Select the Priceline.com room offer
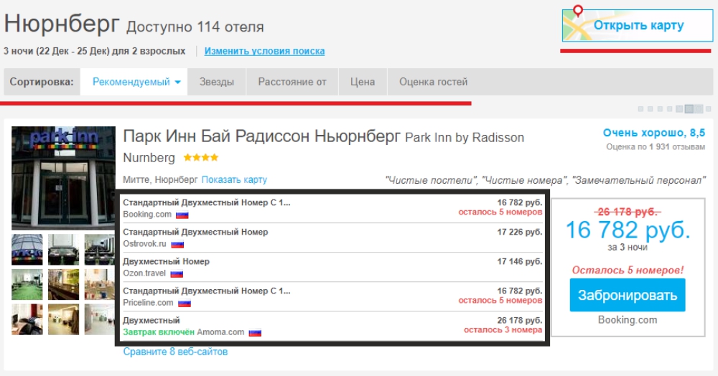The height and width of the screenshot is (376, 718). click(x=332, y=296)
